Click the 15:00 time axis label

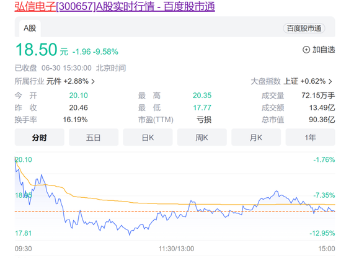pyautogui.click(x=327, y=249)
